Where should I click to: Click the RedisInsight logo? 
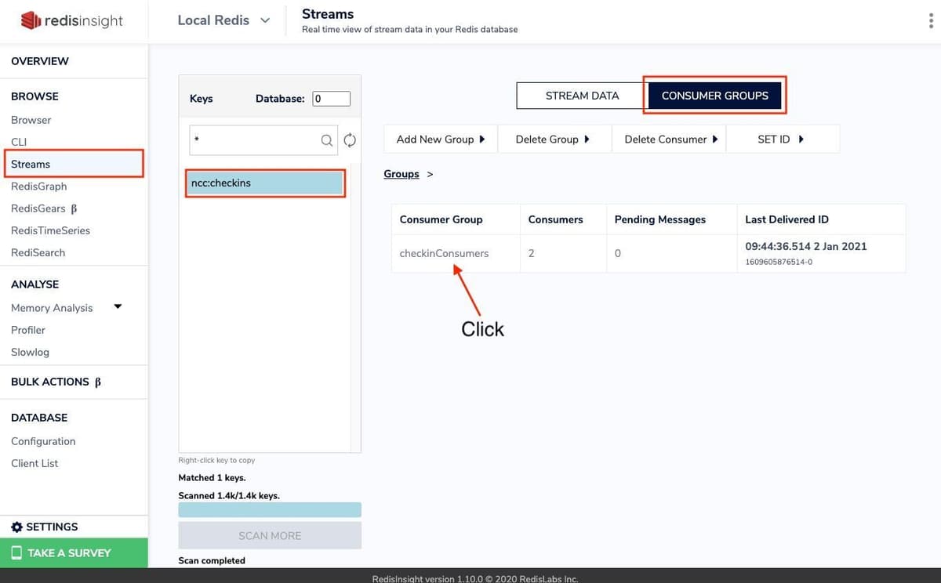coord(72,20)
